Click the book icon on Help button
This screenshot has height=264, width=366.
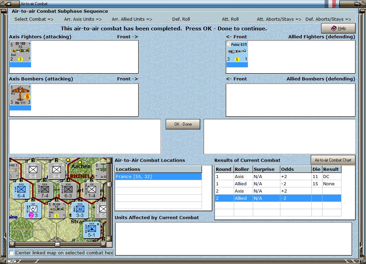click(x=334, y=28)
